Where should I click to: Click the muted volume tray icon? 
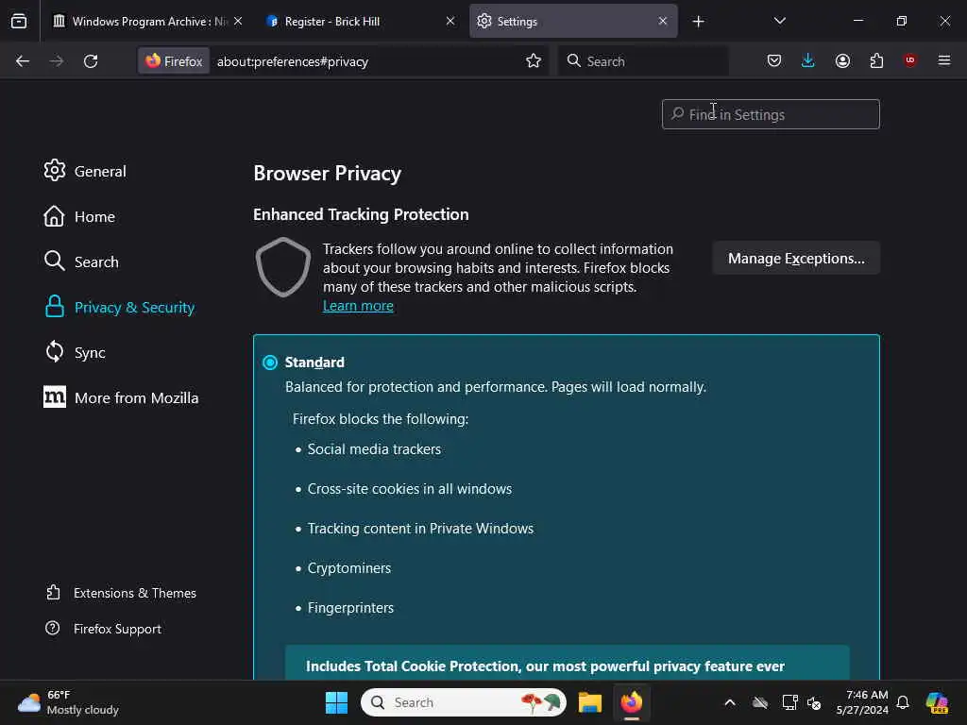click(x=814, y=702)
